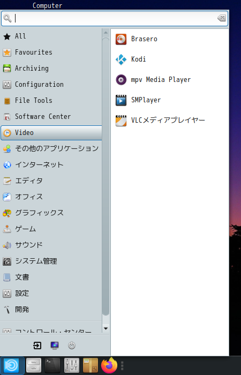This screenshot has width=241, height=375.
Task: Open Firefox from the taskbar
Action: click(109, 365)
